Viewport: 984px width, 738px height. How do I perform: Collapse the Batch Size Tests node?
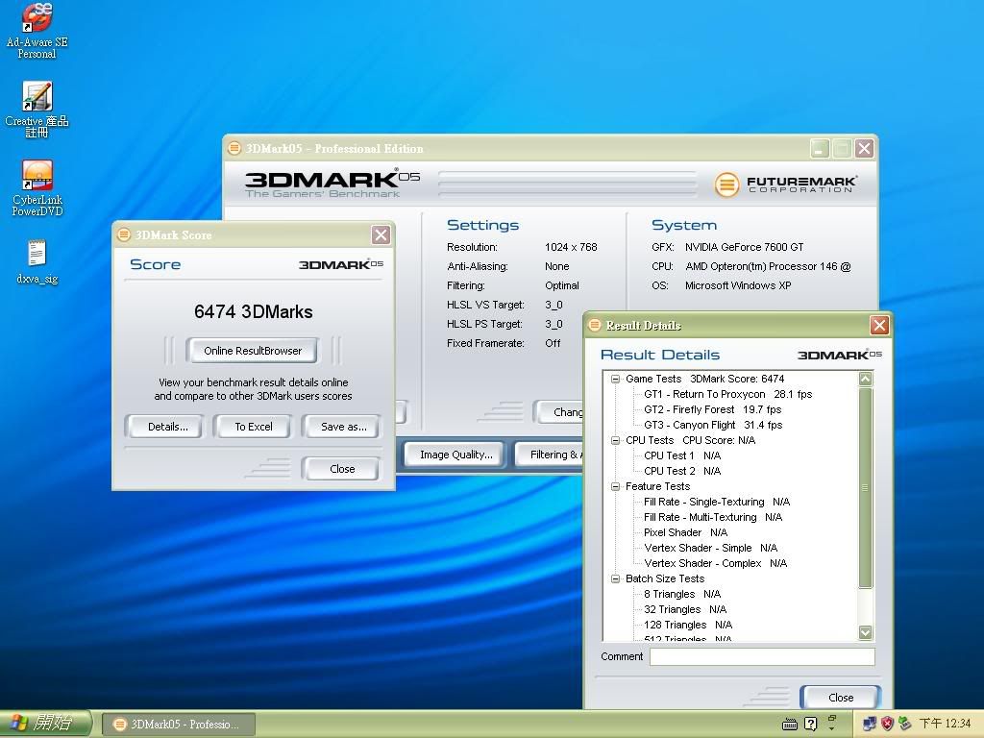[x=616, y=578]
